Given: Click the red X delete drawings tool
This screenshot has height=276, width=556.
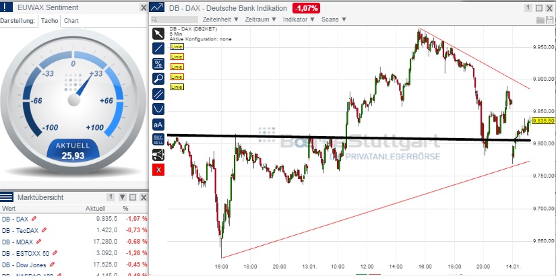Looking at the screenshot, I should tap(158, 170).
